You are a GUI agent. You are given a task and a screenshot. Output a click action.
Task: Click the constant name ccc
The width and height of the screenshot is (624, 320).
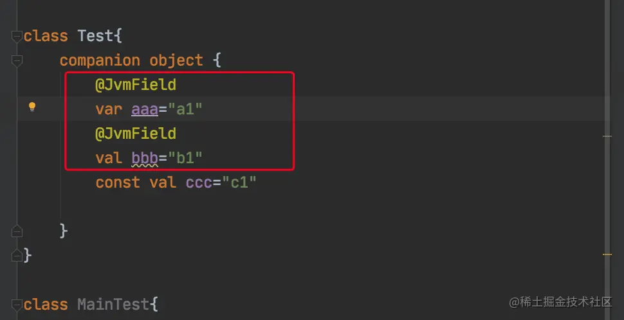(199, 182)
